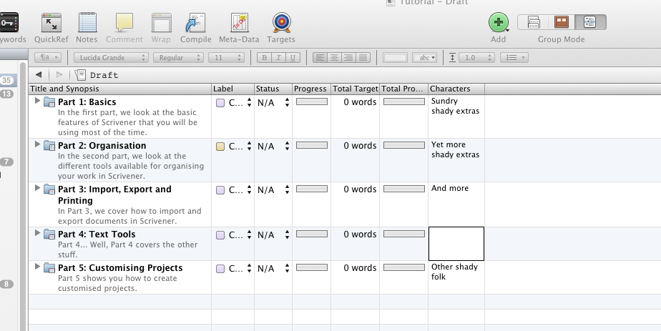Open the QuickRef panel

tap(51, 23)
